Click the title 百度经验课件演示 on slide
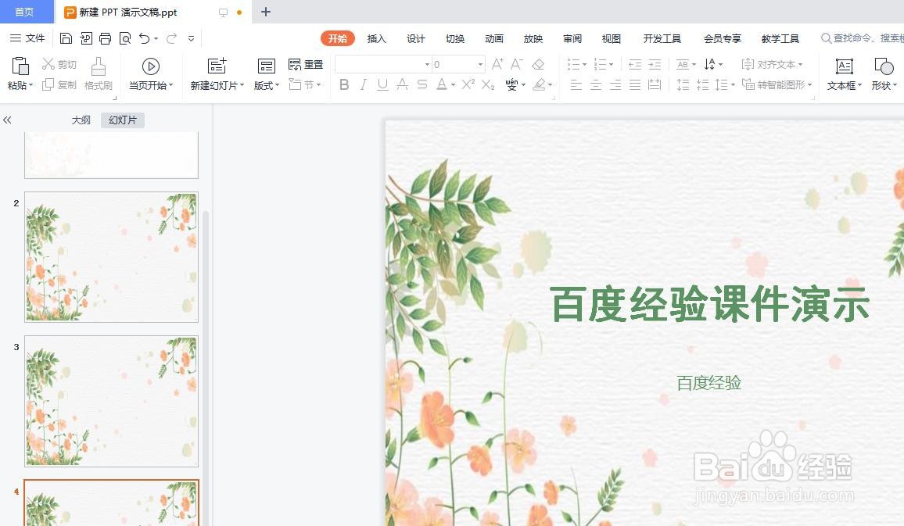Screen dimensions: 904x526 [709, 304]
